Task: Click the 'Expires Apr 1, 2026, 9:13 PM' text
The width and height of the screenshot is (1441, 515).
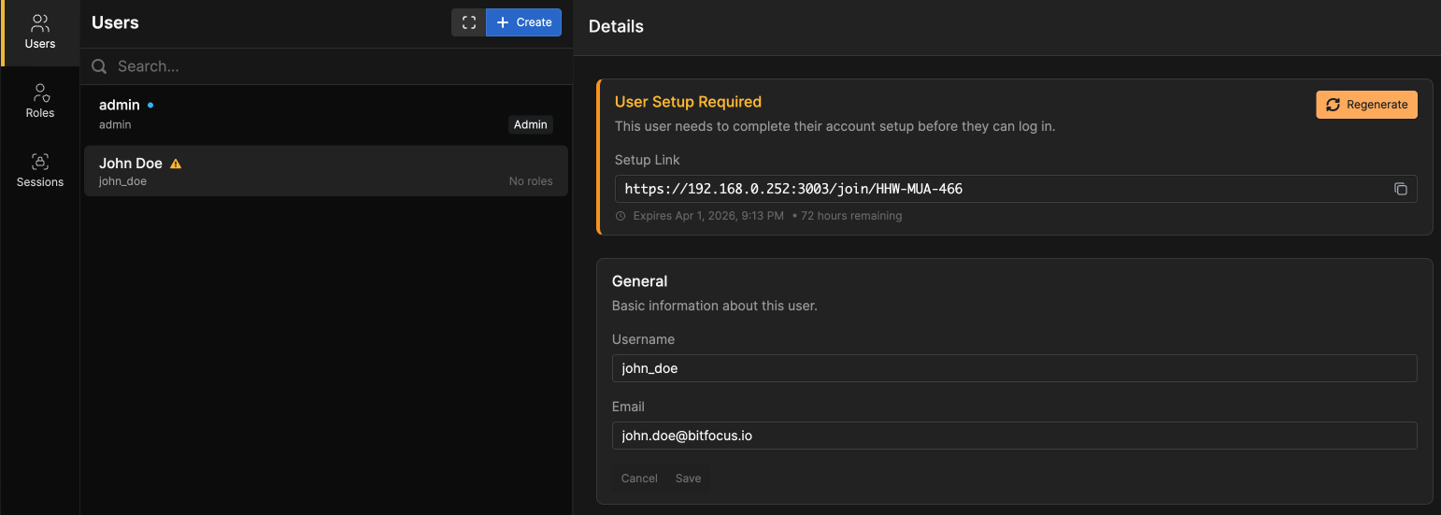Action: pyautogui.click(x=708, y=216)
